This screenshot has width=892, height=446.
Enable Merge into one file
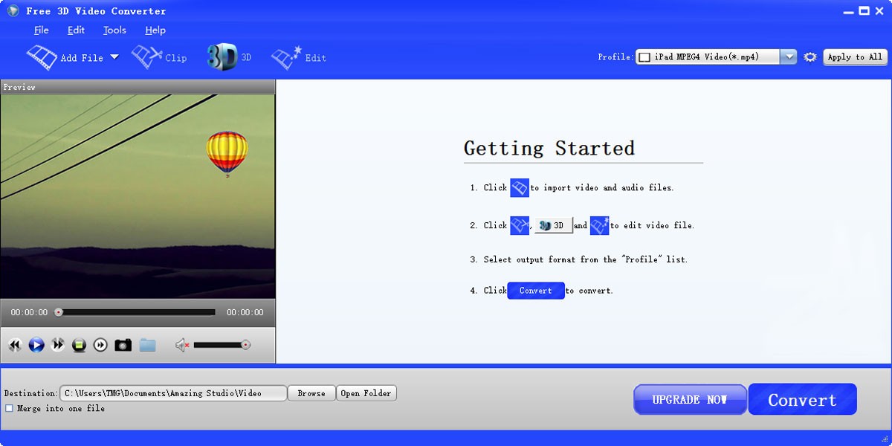pyautogui.click(x=9, y=408)
